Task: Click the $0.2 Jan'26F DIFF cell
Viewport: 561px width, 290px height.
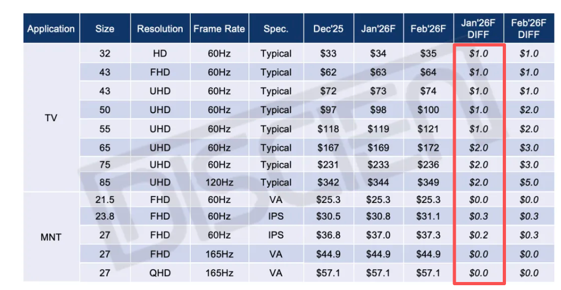Action: [478, 235]
